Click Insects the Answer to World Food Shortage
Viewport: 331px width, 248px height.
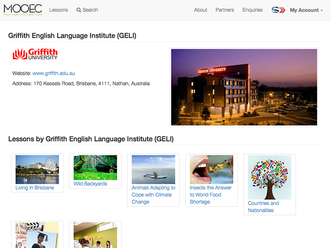[210, 195]
